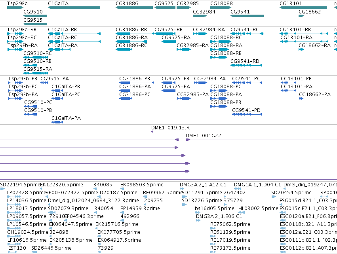Click the Tsp29Fb gene label
This screenshot has height=254, width=337.
point(17,4)
